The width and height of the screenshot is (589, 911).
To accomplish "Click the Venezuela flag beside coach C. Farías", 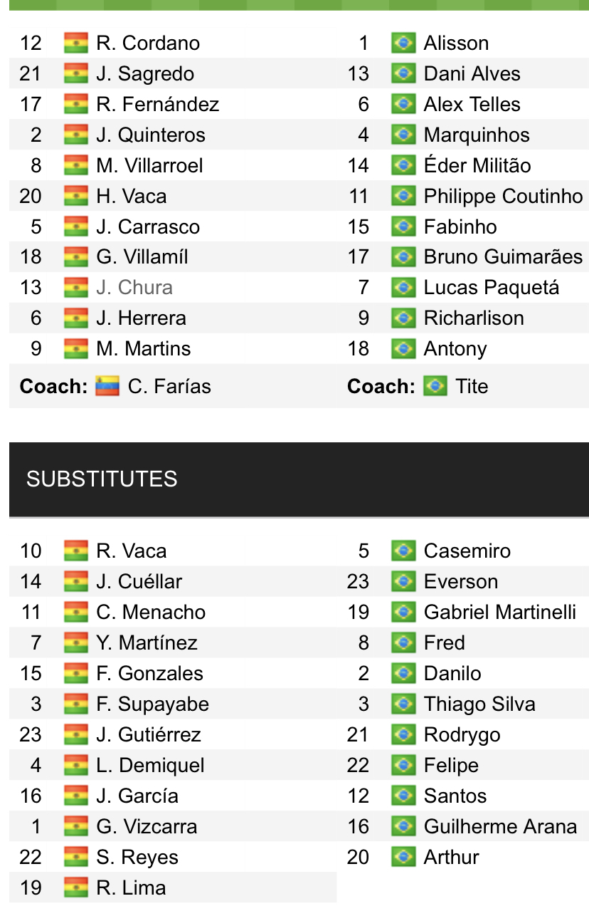I will (107, 386).
